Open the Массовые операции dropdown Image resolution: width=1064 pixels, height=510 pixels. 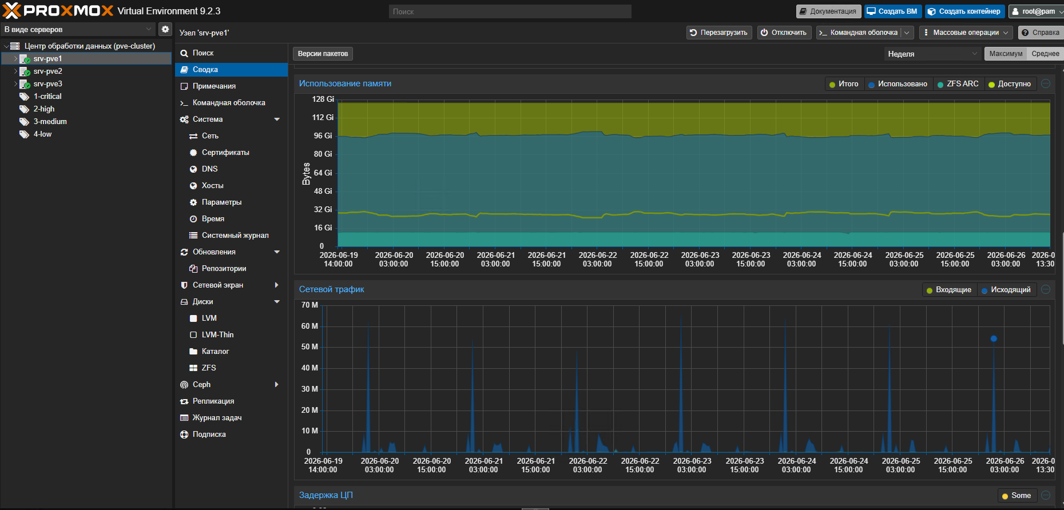pyautogui.click(x=966, y=33)
